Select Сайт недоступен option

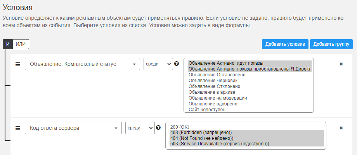pos(250,110)
